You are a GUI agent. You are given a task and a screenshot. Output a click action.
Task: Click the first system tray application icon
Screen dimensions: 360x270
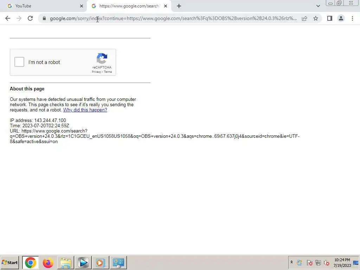click(300, 262)
